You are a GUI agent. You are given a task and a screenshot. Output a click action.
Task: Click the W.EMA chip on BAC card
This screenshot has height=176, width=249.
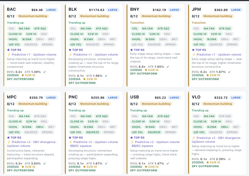27,39
